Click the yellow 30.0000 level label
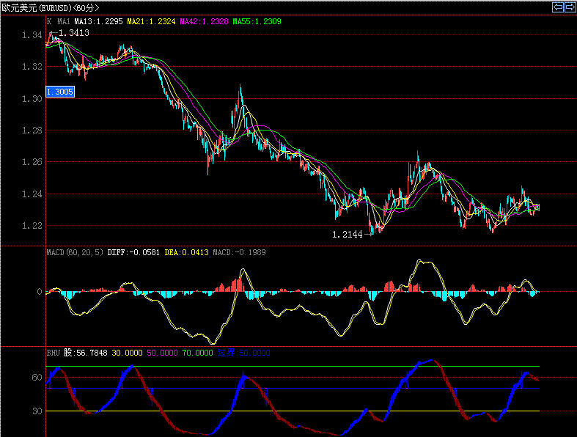This screenshot has width=577, height=437. [x=127, y=353]
